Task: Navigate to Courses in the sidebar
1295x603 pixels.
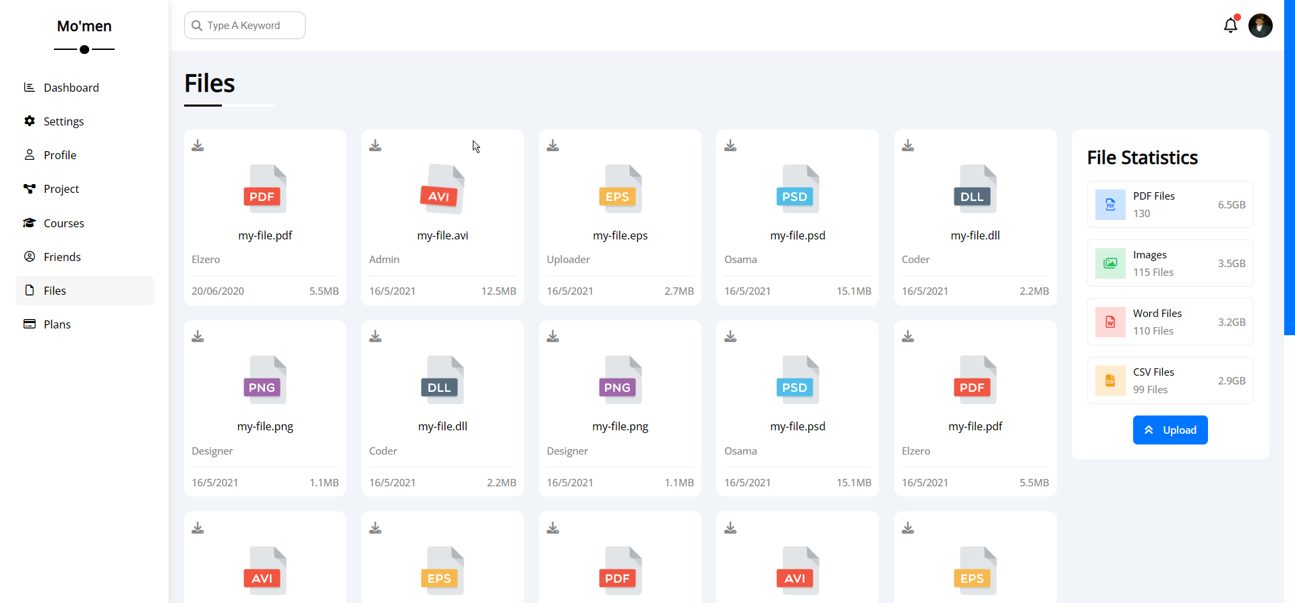Action: (x=63, y=223)
